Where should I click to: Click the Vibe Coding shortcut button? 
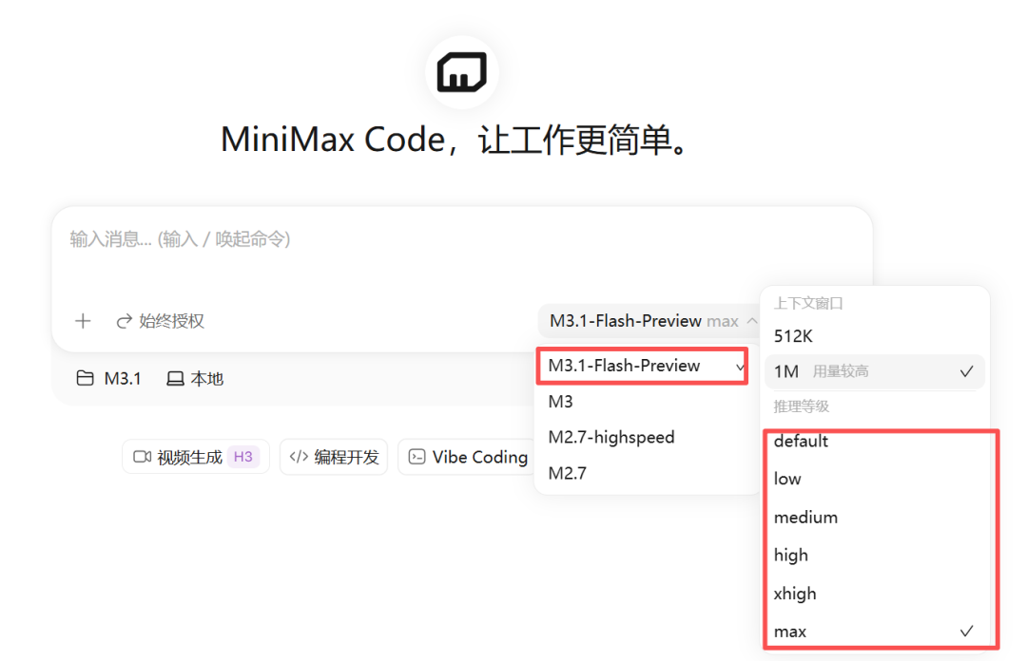point(468,457)
